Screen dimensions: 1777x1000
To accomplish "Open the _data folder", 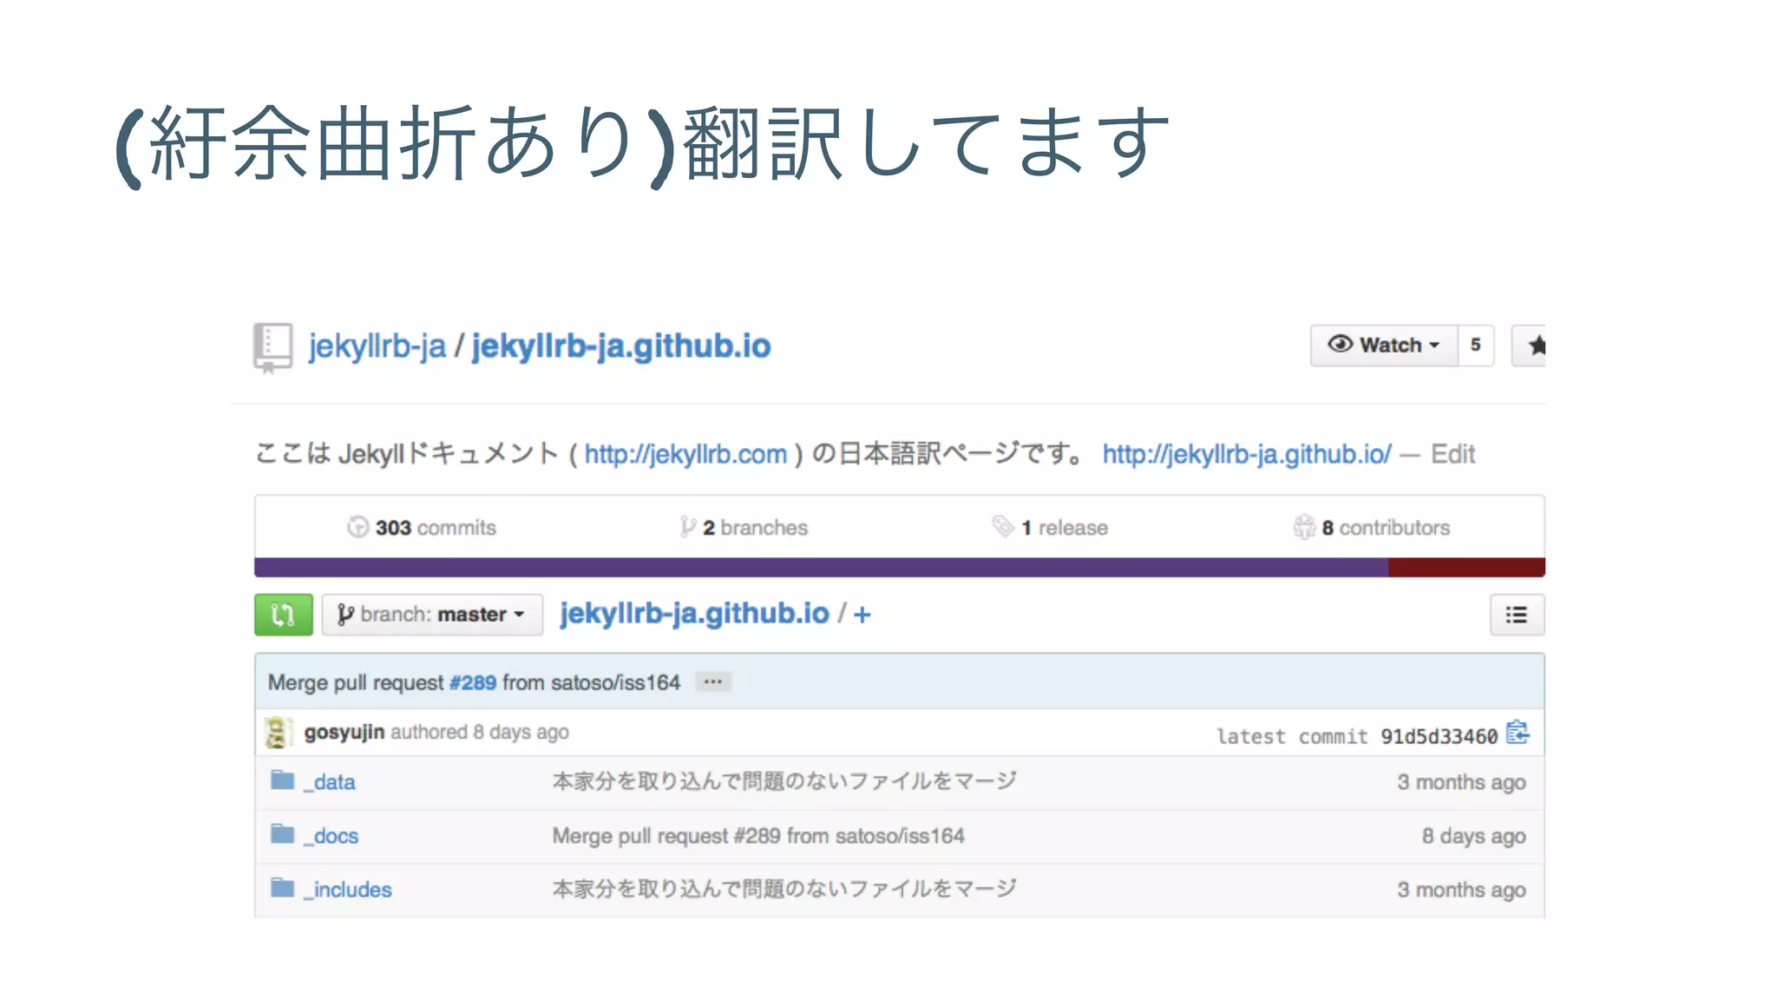I will click(329, 782).
